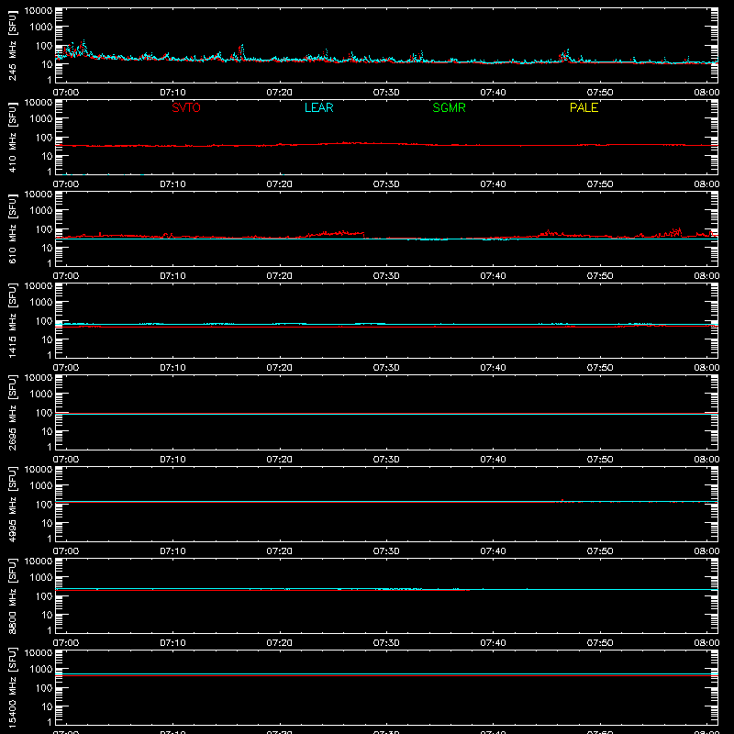
Task: Click the yellow PALE legend label
Action: 584,107
